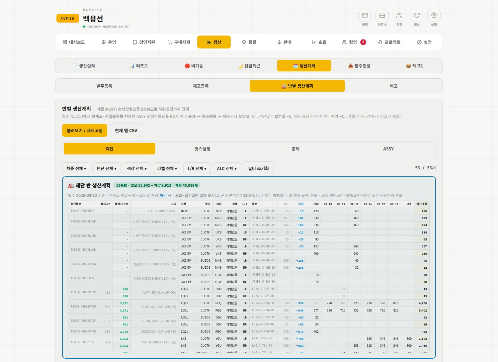The height and width of the screenshot is (362, 498).
Task: Expand the 색상 전체 filter dropdown
Action: tap(137, 168)
